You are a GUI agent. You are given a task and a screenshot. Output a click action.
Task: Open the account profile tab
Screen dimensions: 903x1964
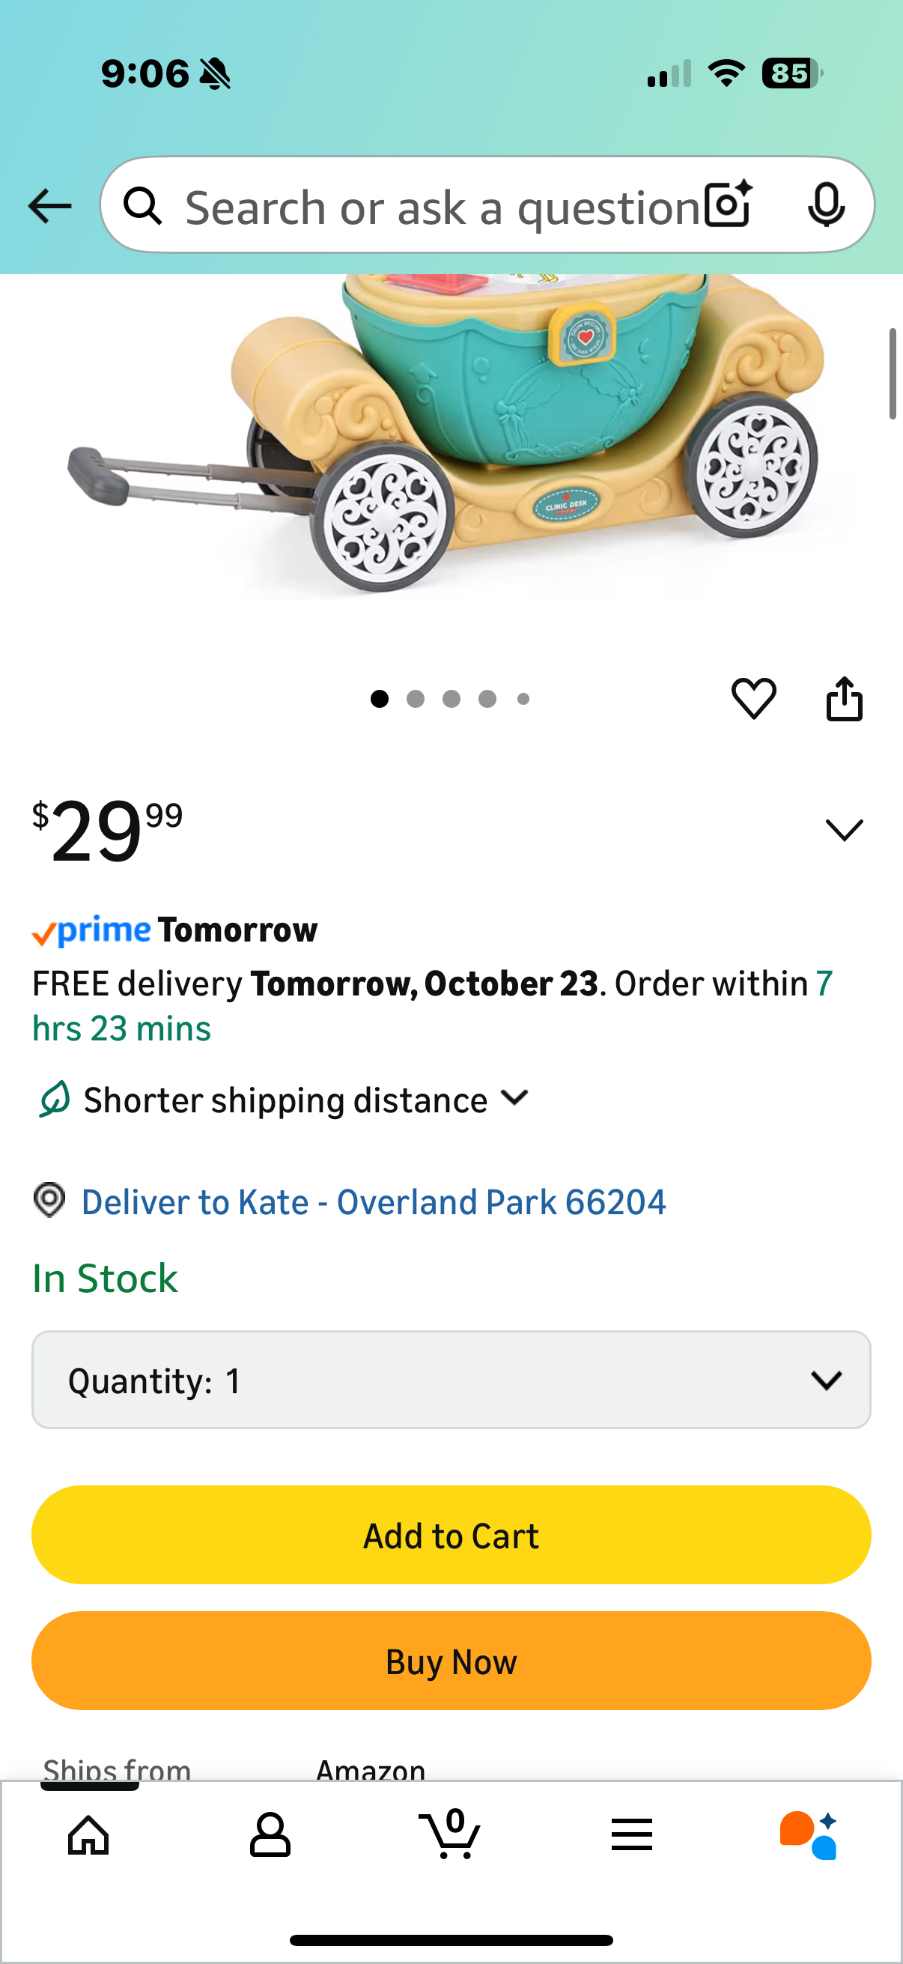270,1834
